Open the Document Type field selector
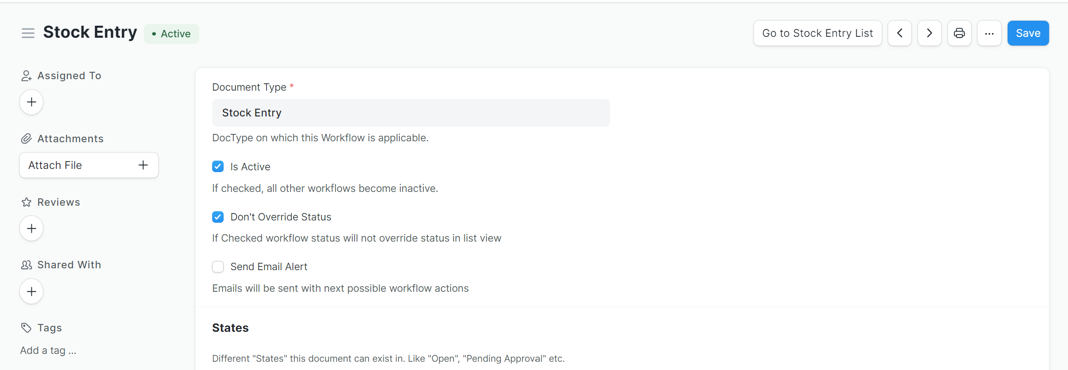 pos(411,112)
